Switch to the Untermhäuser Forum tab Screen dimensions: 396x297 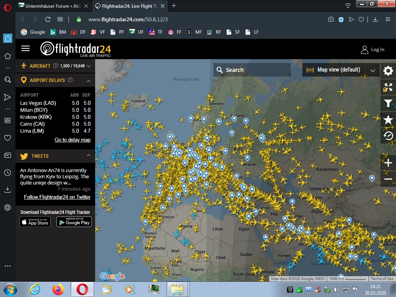click(x=53, y=6)
